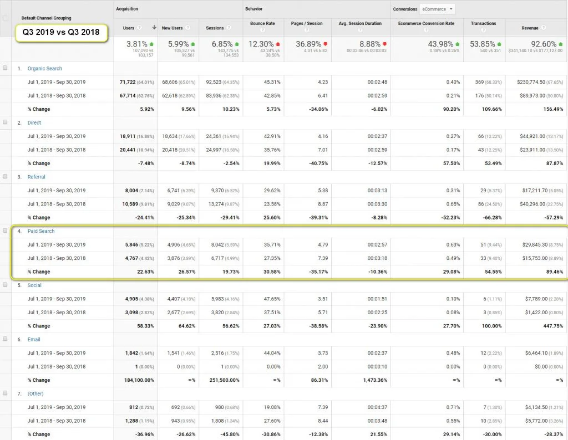Click the help icon next to Users header
This screenshot has height=440, width=568.
139,28
